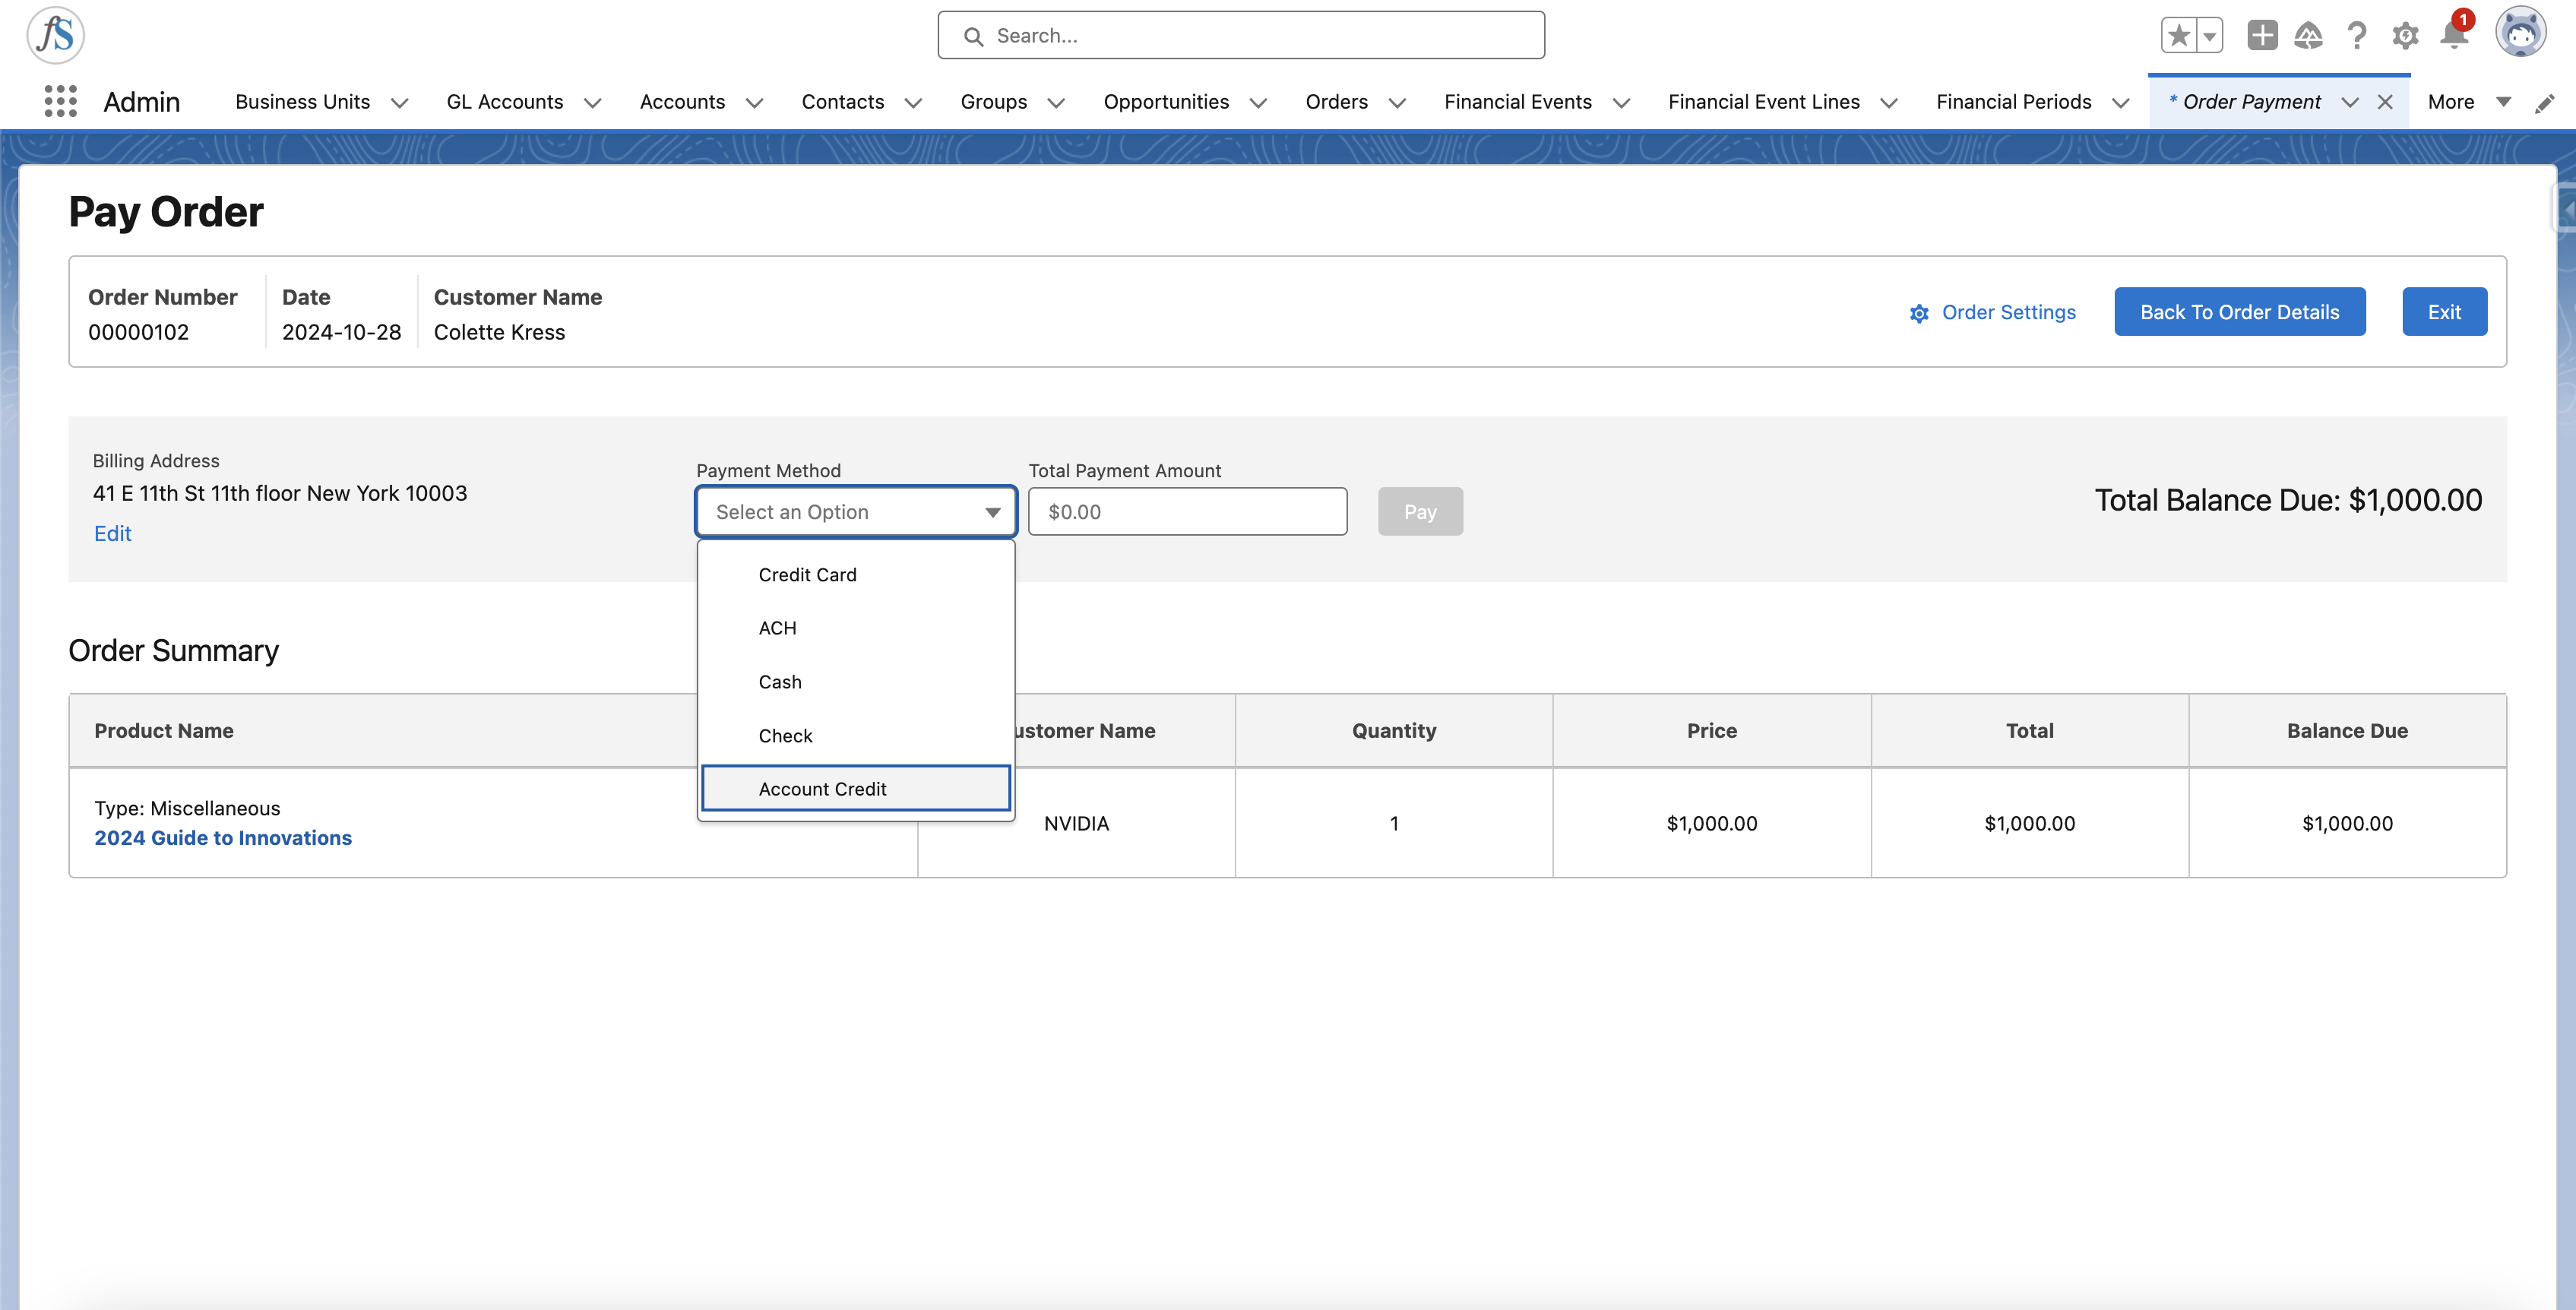Viewport: 2576px width, 1310px height.
Task: Expand the Groups tab chevron
Action: click(x=1056, y=103)
